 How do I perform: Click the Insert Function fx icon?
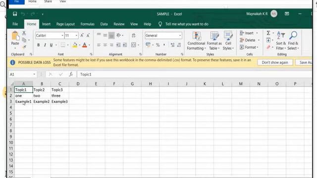point(71,74)
